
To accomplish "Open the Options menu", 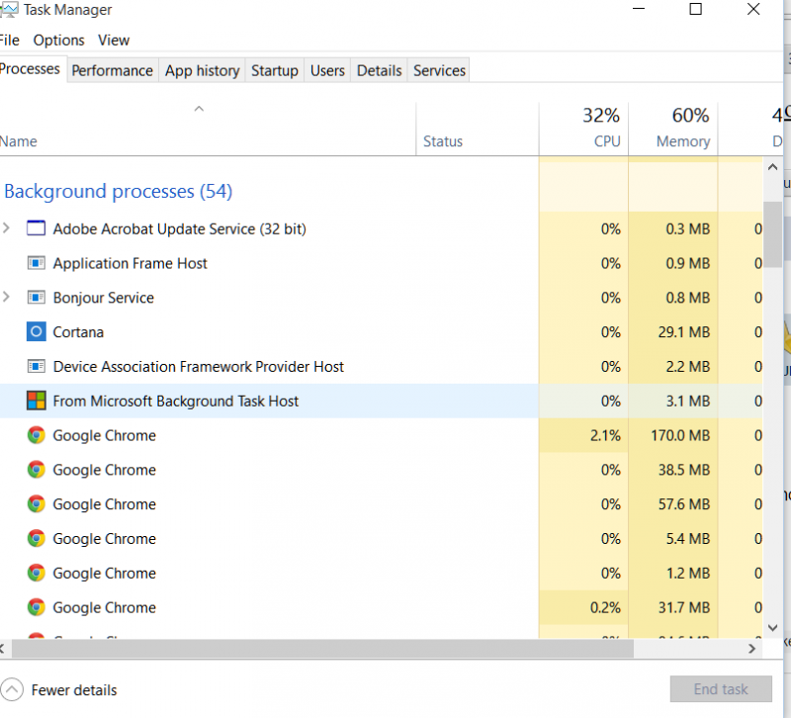I will click(x=58, y=40).
